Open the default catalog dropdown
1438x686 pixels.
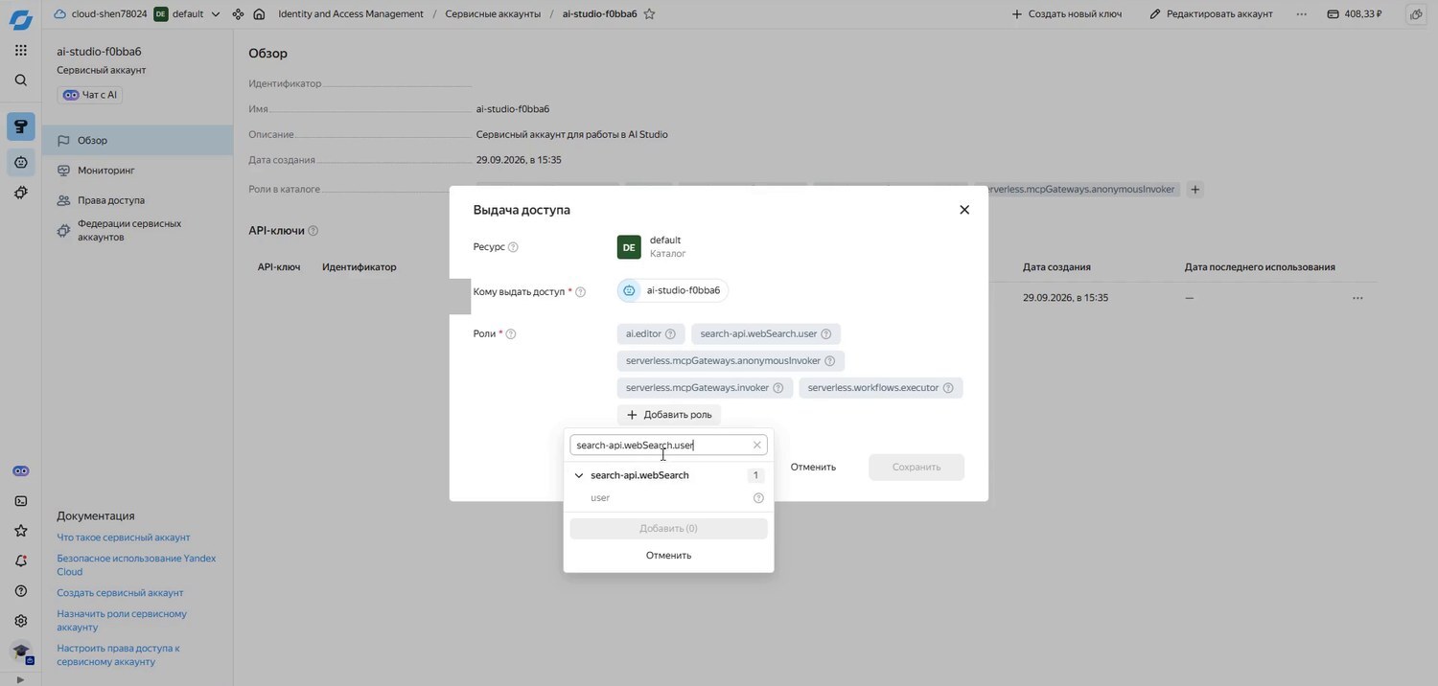tap(187, 14)
